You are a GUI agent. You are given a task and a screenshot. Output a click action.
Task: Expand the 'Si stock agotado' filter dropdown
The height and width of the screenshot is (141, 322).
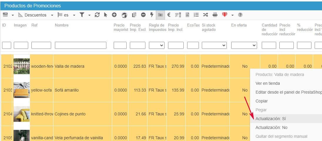[214, 45]
